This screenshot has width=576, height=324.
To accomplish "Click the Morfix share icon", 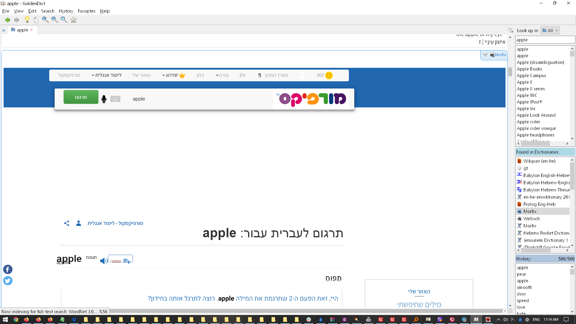I will pos(67,223).
